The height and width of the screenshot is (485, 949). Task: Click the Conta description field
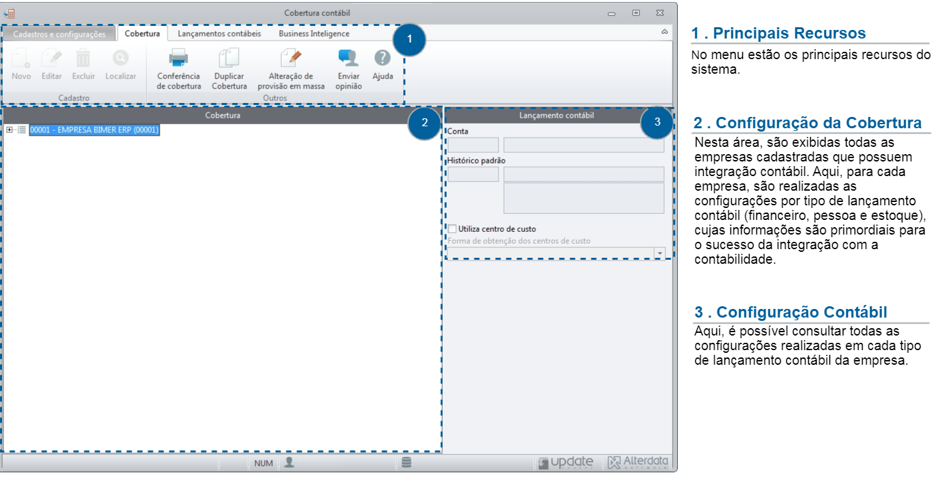tap(583, 145)
